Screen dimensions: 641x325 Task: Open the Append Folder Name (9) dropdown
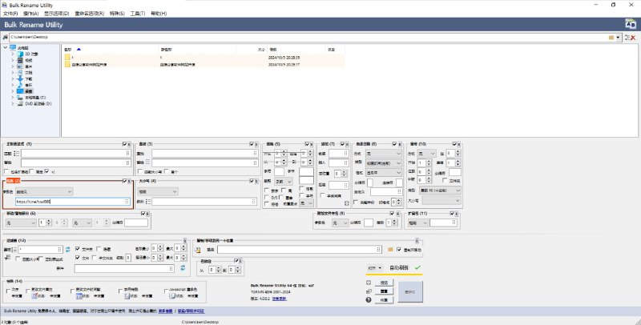(340, 223)
